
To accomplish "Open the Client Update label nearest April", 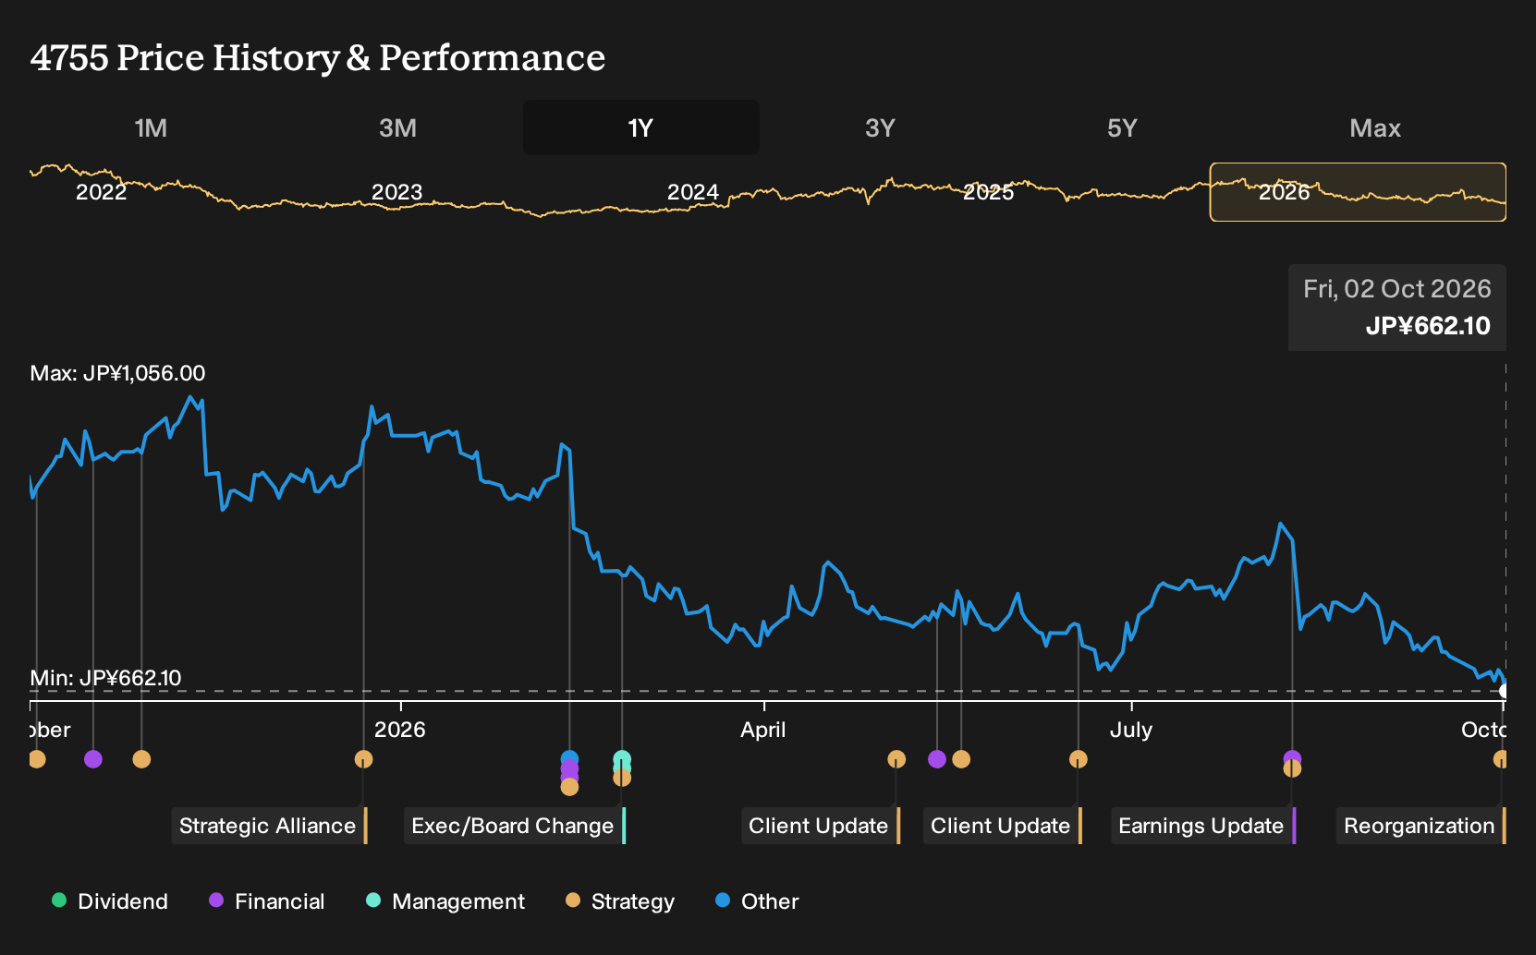I will tap(821, 826).
